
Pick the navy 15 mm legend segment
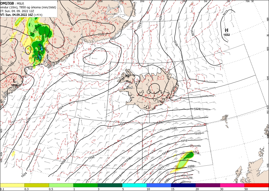pos(183,185)
